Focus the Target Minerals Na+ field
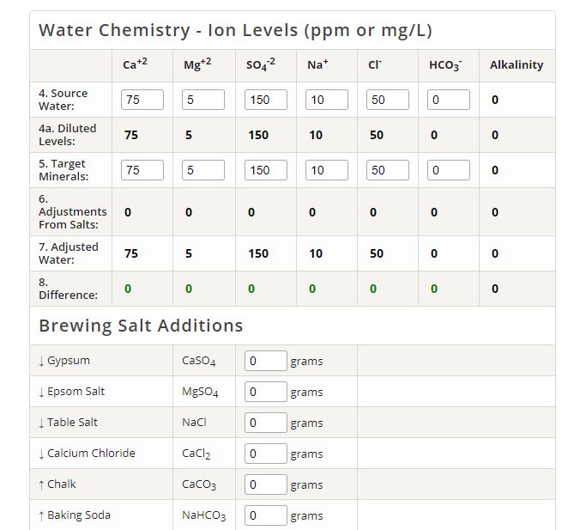Screen dimensions: 568x530 [x=327, y=170]
